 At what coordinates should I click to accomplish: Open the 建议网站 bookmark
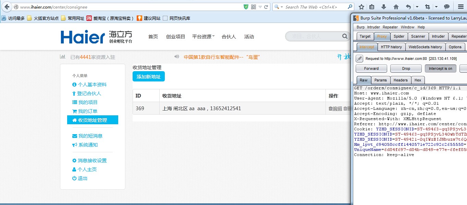(148, 18)
